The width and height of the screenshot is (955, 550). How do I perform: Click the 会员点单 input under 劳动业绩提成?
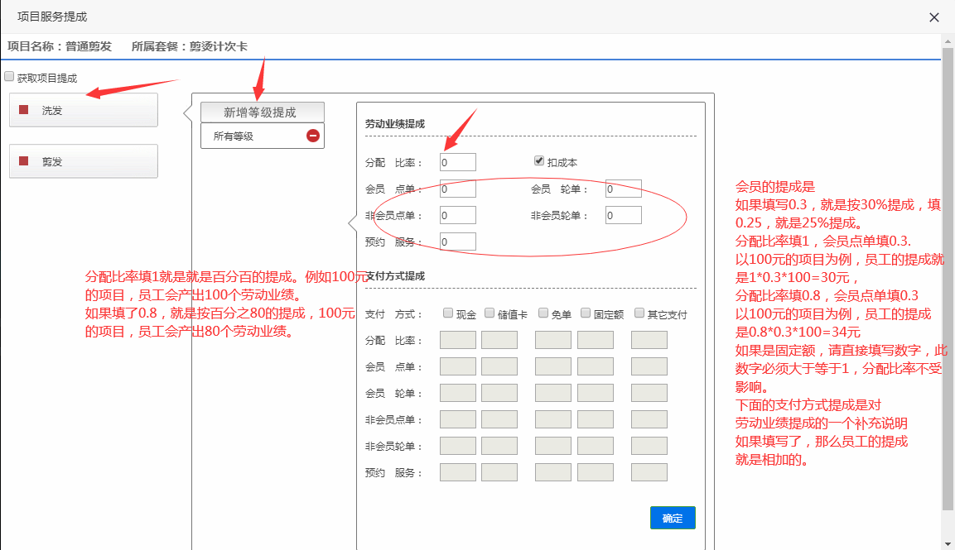[457, 189]
